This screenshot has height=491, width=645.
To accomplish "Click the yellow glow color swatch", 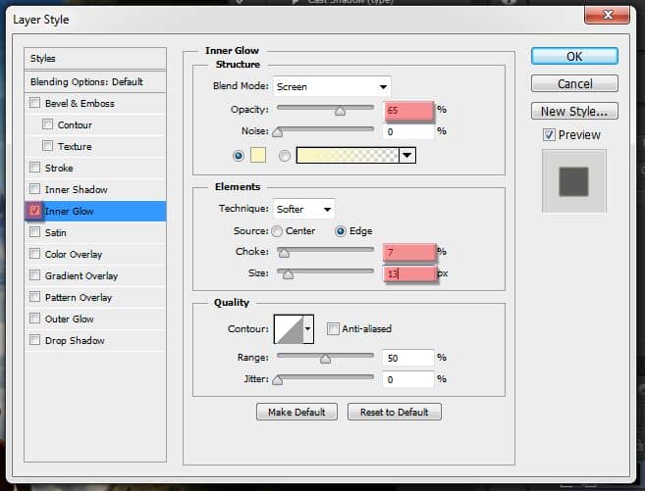I will coord(258,155).
